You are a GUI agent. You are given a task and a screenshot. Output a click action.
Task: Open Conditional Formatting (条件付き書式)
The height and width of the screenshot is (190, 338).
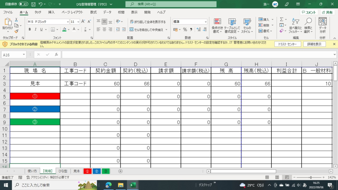(x=217, y=26)
